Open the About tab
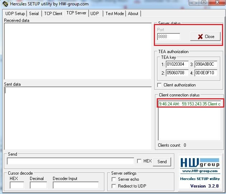Viewport: 226px width, 194px height. 133,14
